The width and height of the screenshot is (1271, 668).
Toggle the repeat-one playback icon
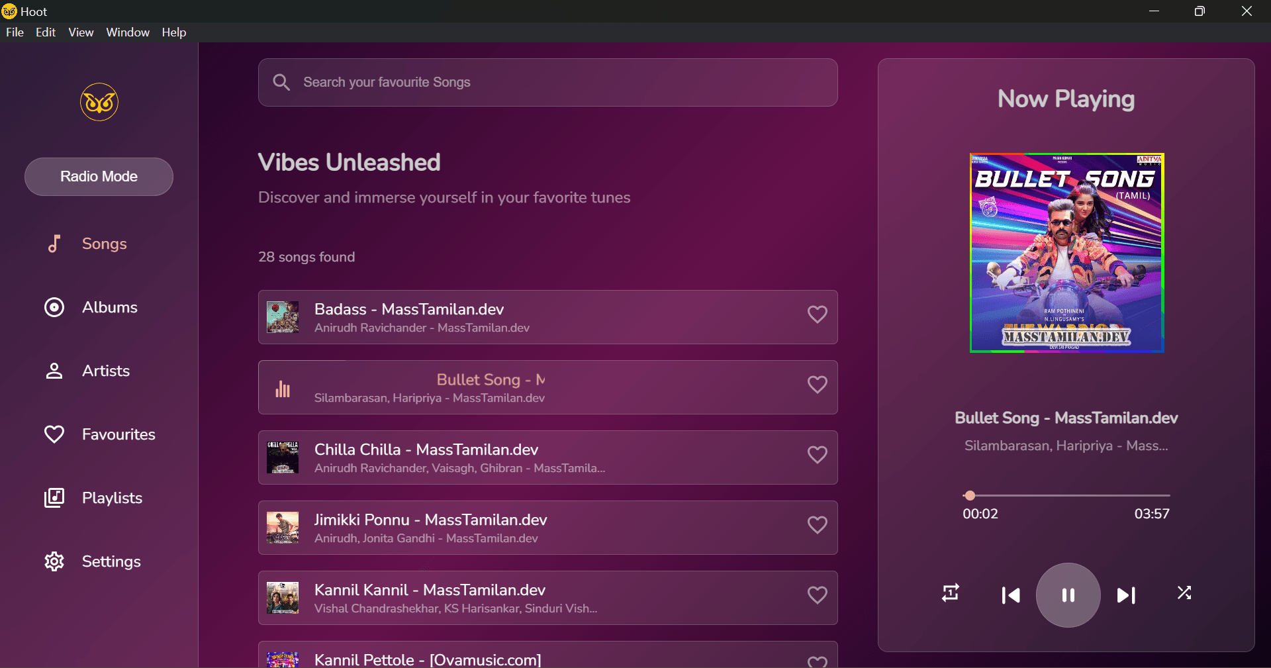(x=951, y=593)
